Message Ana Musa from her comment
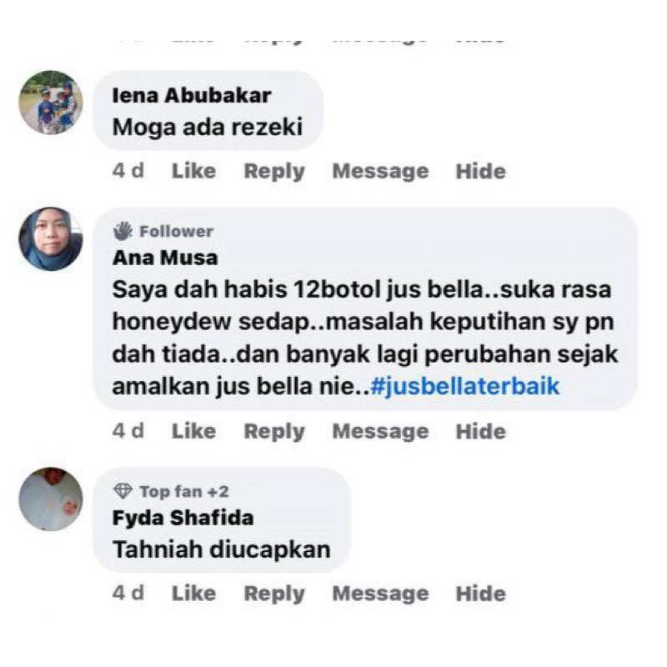This screenshot has height=667, width=667. coord(380,431)
